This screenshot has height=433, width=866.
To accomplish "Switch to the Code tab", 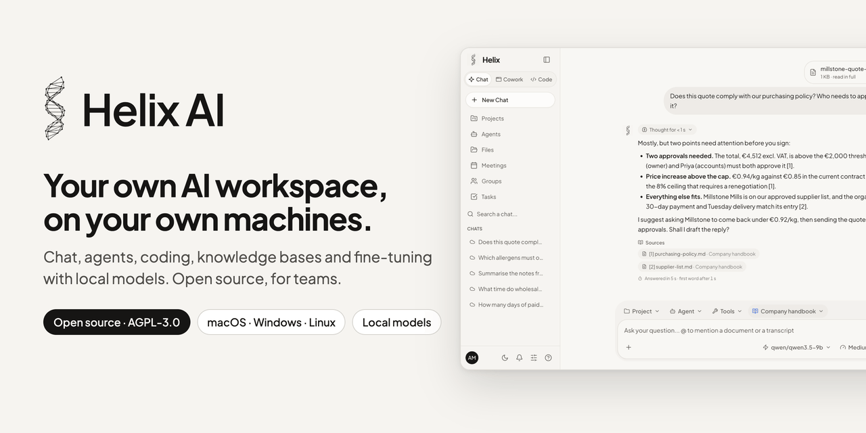I will tap(541, 79).
